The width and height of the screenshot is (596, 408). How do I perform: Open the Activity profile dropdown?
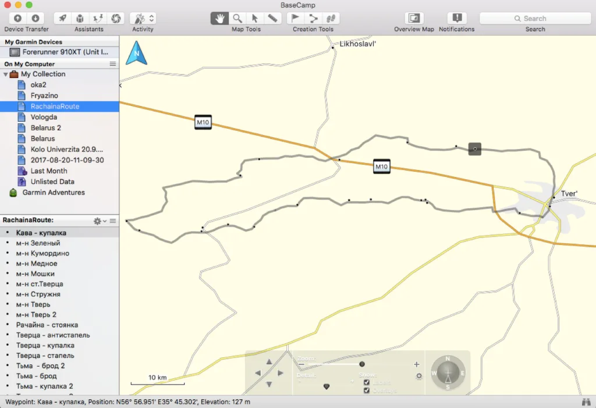143,18
